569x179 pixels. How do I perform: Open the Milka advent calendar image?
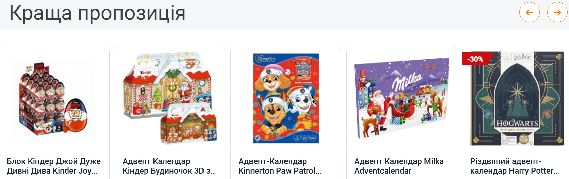[x=402, y=98]
